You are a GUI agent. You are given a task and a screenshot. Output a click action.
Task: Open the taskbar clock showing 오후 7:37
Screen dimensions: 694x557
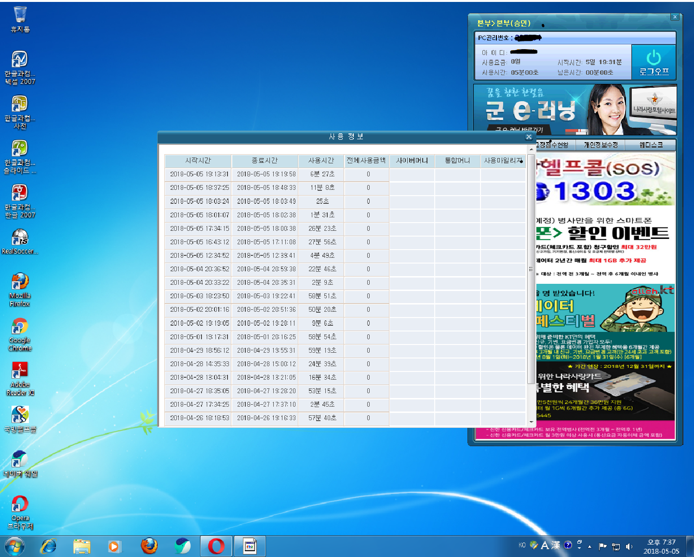tap(661, 546)
